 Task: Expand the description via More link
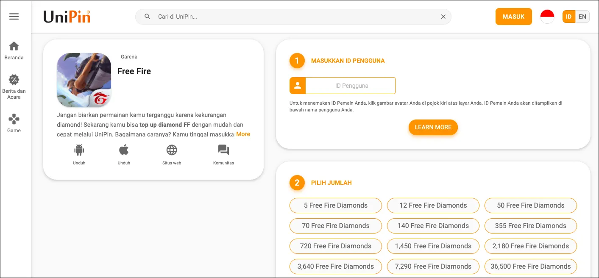point(243,134)
